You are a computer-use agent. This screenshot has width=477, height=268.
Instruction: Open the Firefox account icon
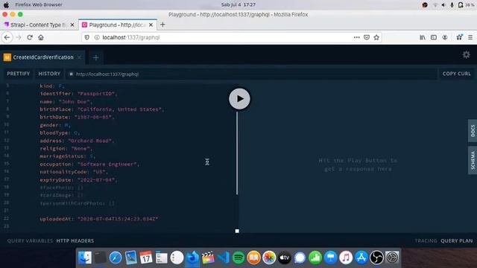[x=445, y=37]
